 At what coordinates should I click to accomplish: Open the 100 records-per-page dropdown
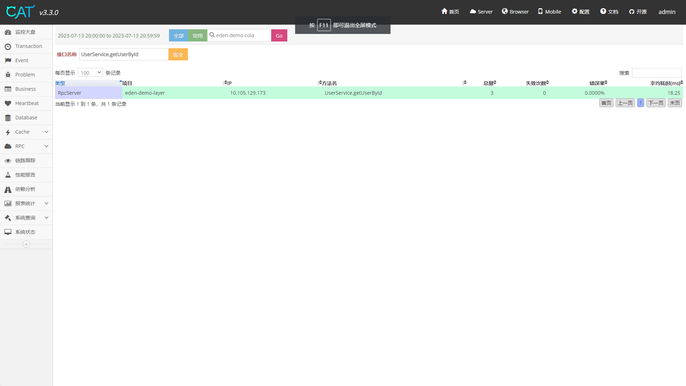point(90,73)
